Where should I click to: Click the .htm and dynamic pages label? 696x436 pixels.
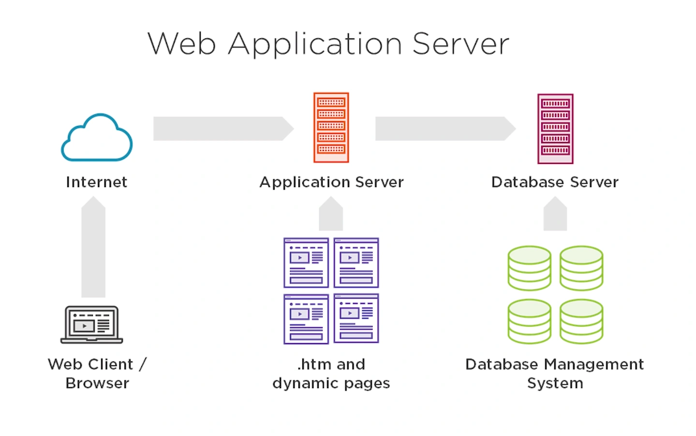[331, 374]
